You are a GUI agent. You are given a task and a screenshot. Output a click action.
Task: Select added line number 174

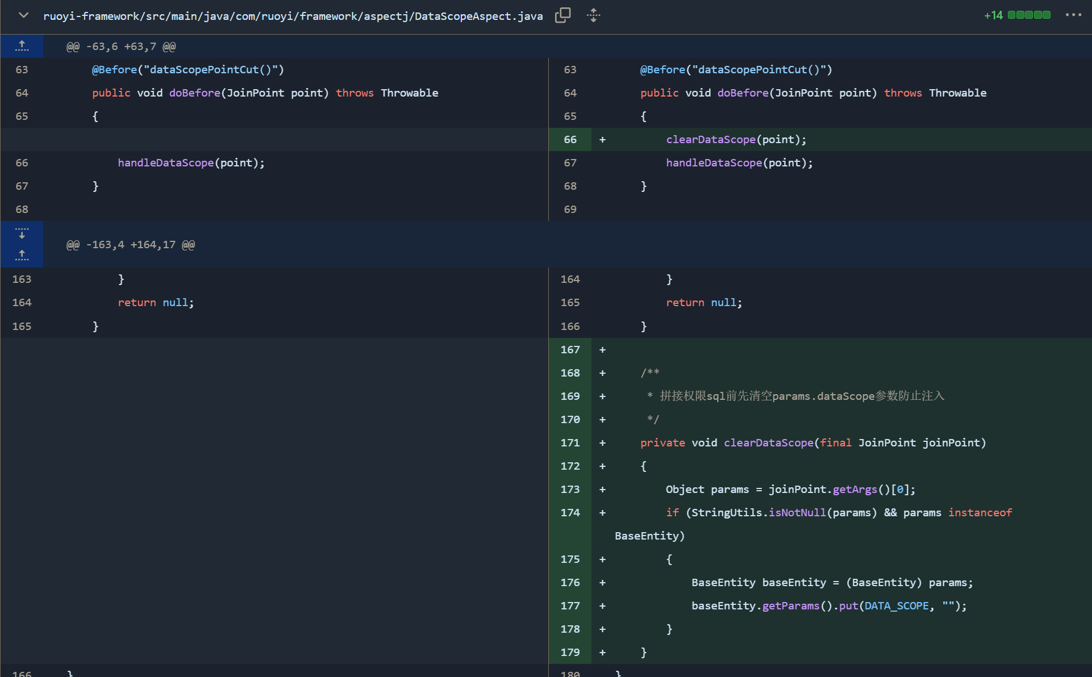(570, 512)
